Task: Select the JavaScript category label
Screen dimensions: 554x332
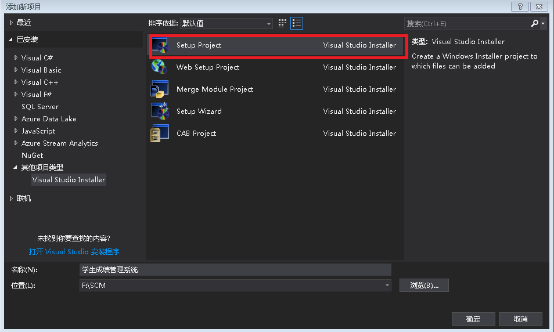Action: point(38,131)
